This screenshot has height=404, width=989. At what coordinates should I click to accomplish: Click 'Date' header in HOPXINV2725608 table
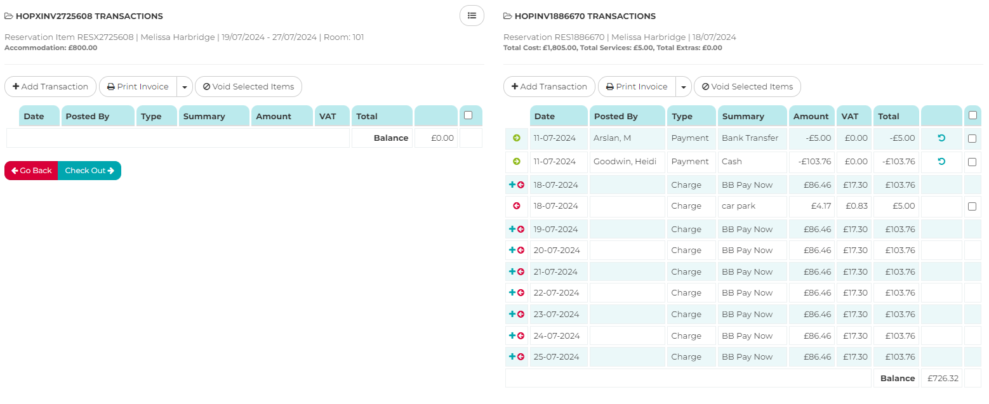click(39, 116)
